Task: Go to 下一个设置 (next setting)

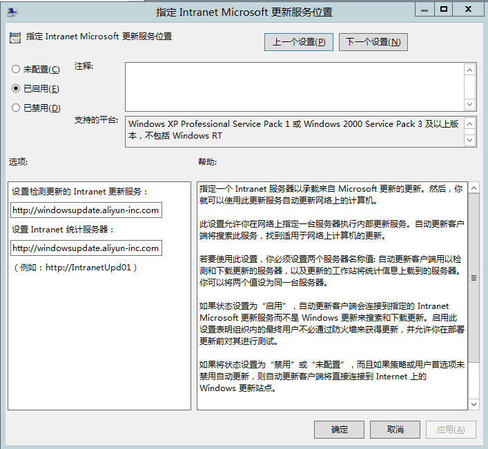Action: point(373,42)
